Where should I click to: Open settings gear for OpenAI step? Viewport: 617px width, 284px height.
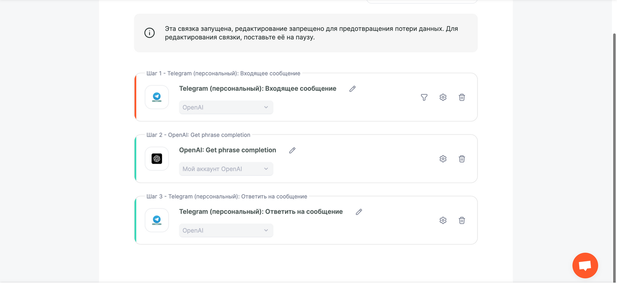pyautogui.click(x=443, y=159)
